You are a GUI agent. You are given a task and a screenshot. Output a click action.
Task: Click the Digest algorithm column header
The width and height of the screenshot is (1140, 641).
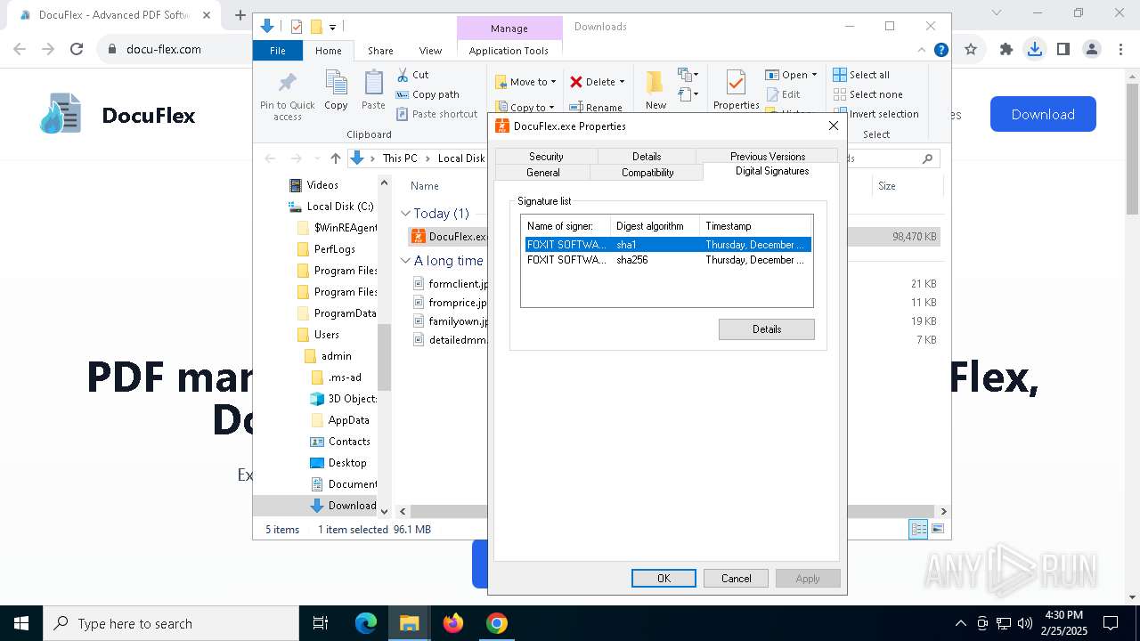click(655, 226)
